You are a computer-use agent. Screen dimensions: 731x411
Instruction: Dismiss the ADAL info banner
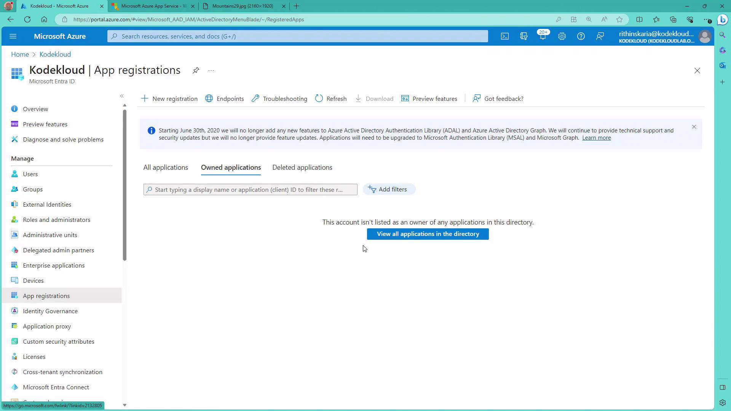(x=694, y=127)
